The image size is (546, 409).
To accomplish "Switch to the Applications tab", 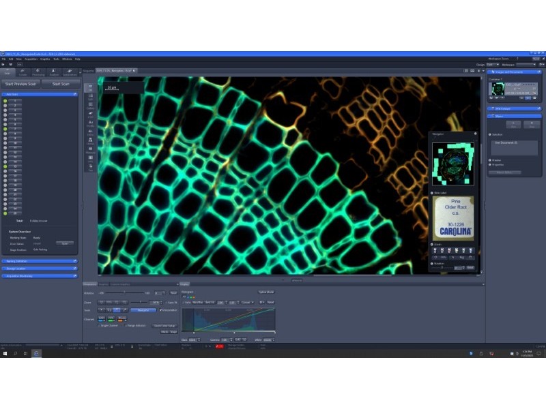I will coord(70,72).
